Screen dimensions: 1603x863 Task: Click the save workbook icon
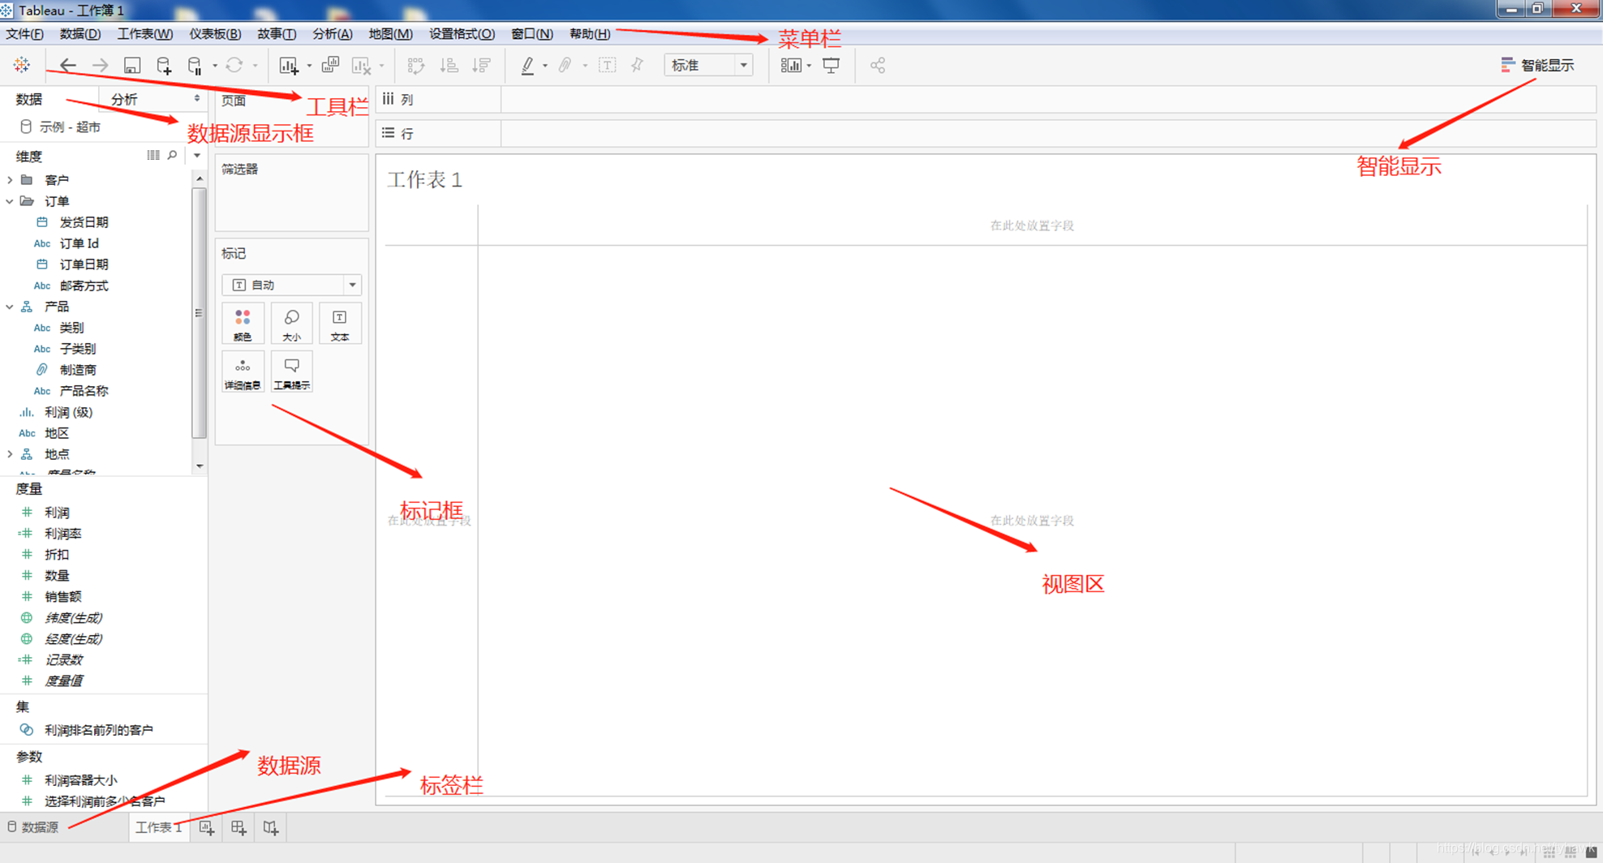(x=132, y=66)
